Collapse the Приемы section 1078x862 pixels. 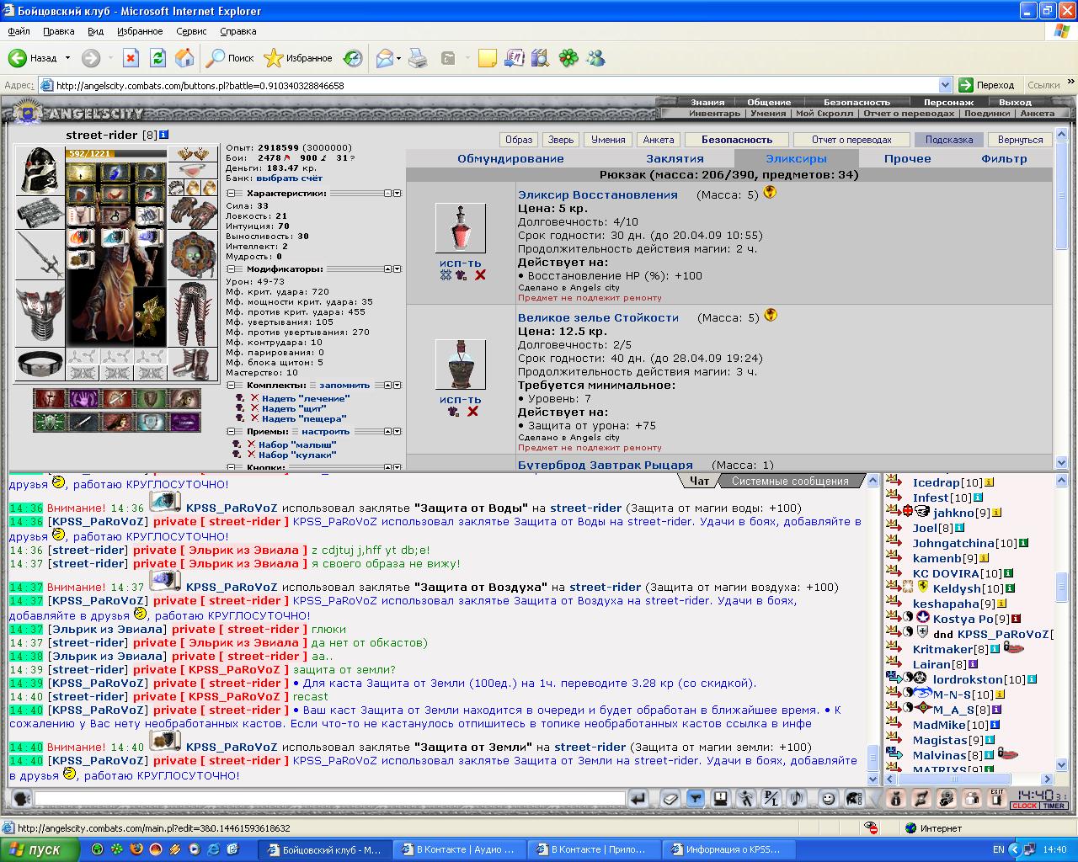coord(231,432)
